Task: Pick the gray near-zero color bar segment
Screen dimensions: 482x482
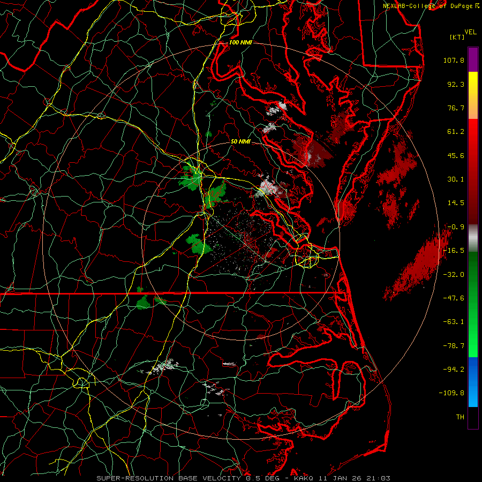Action: point(473,238)
